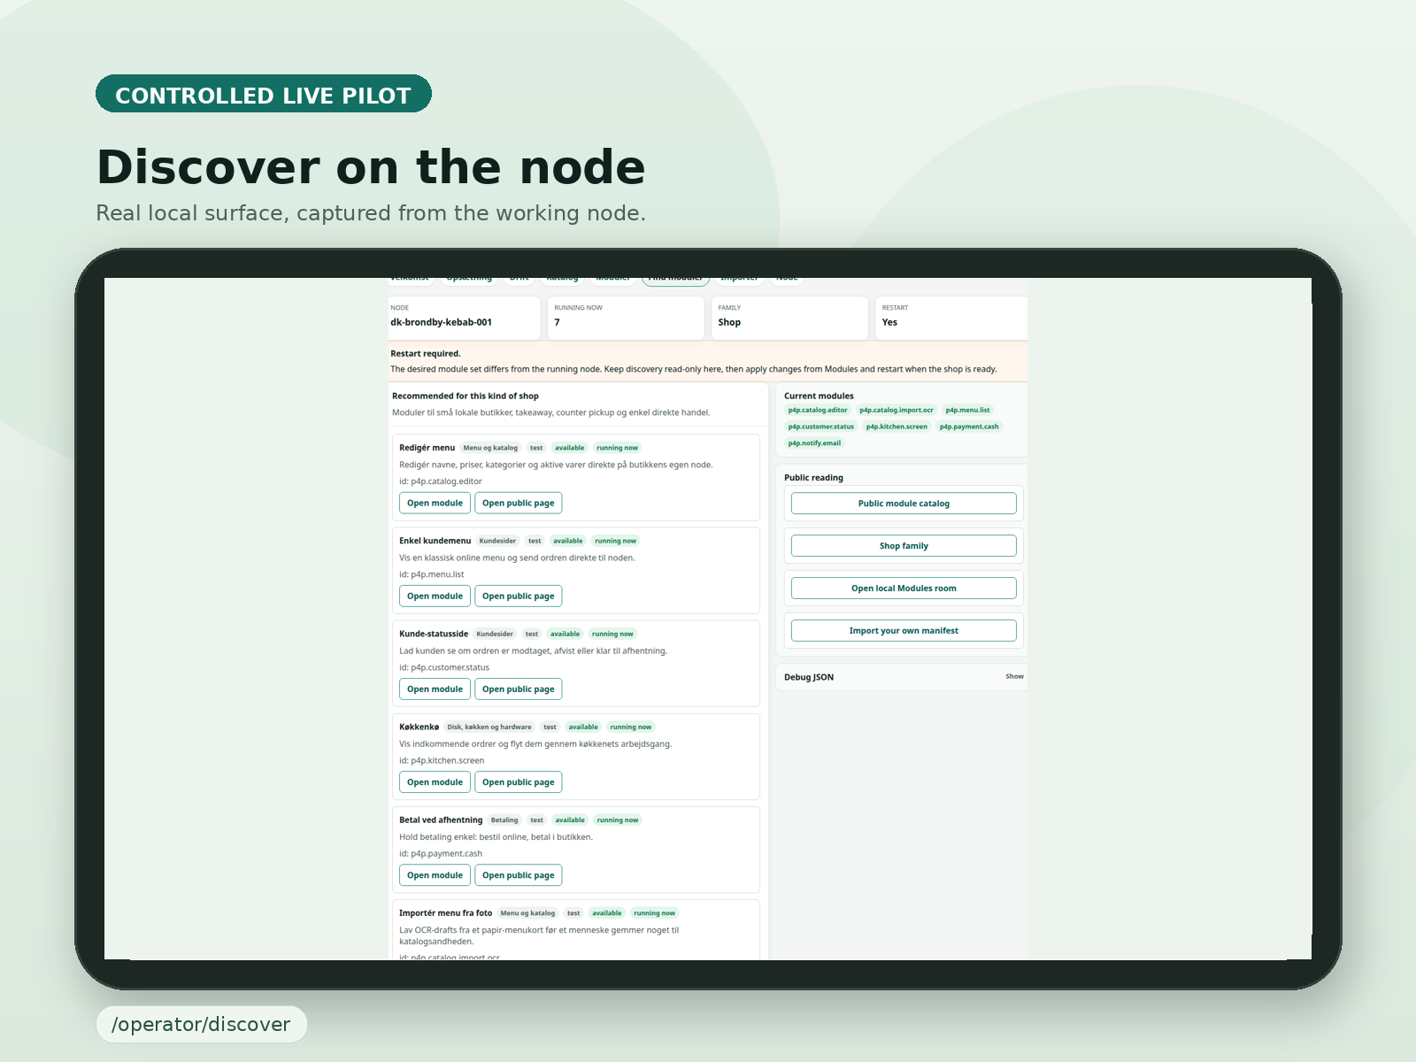Click the Shop family button
Viewport: 1416px width, 1062px height.
(904, 545)
